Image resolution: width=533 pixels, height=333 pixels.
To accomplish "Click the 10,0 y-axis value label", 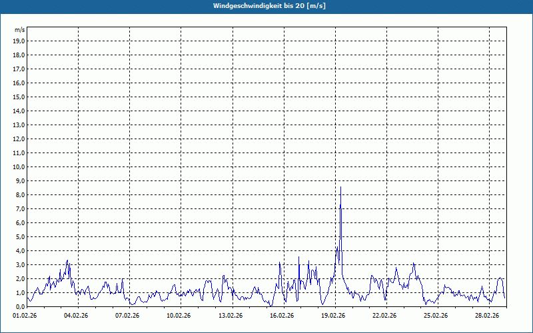I will coord(19,167).
